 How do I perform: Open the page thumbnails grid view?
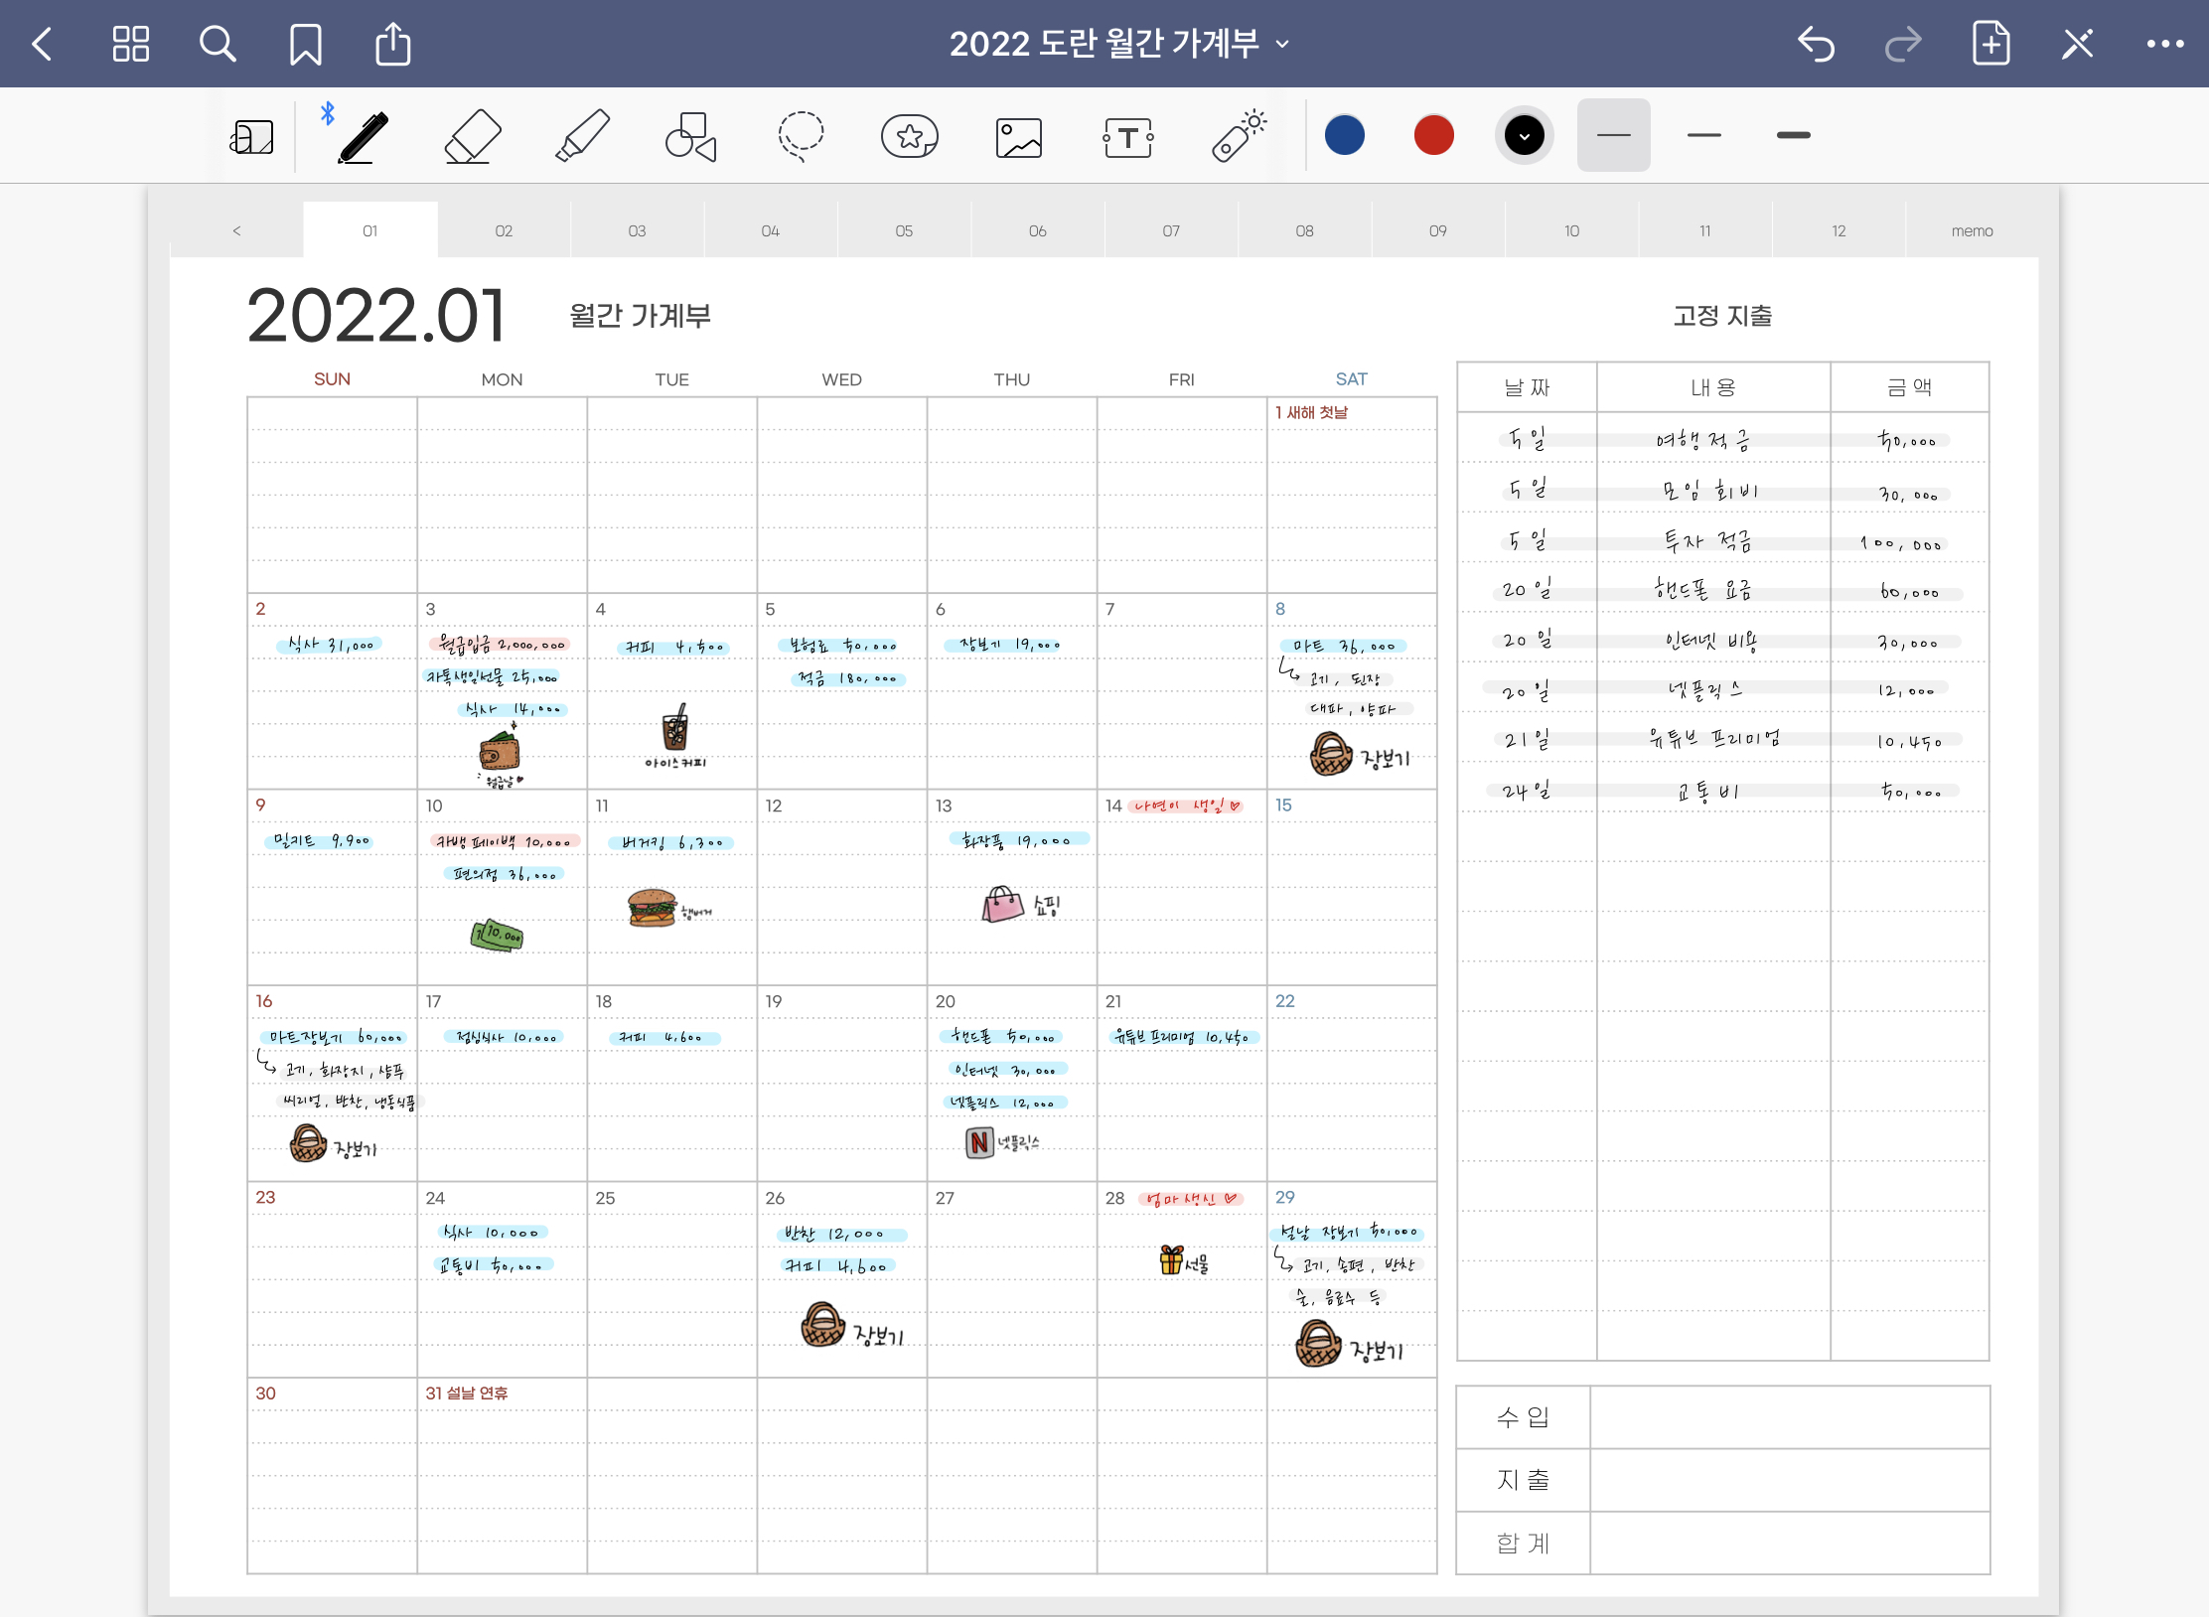[x=130, y=44]
